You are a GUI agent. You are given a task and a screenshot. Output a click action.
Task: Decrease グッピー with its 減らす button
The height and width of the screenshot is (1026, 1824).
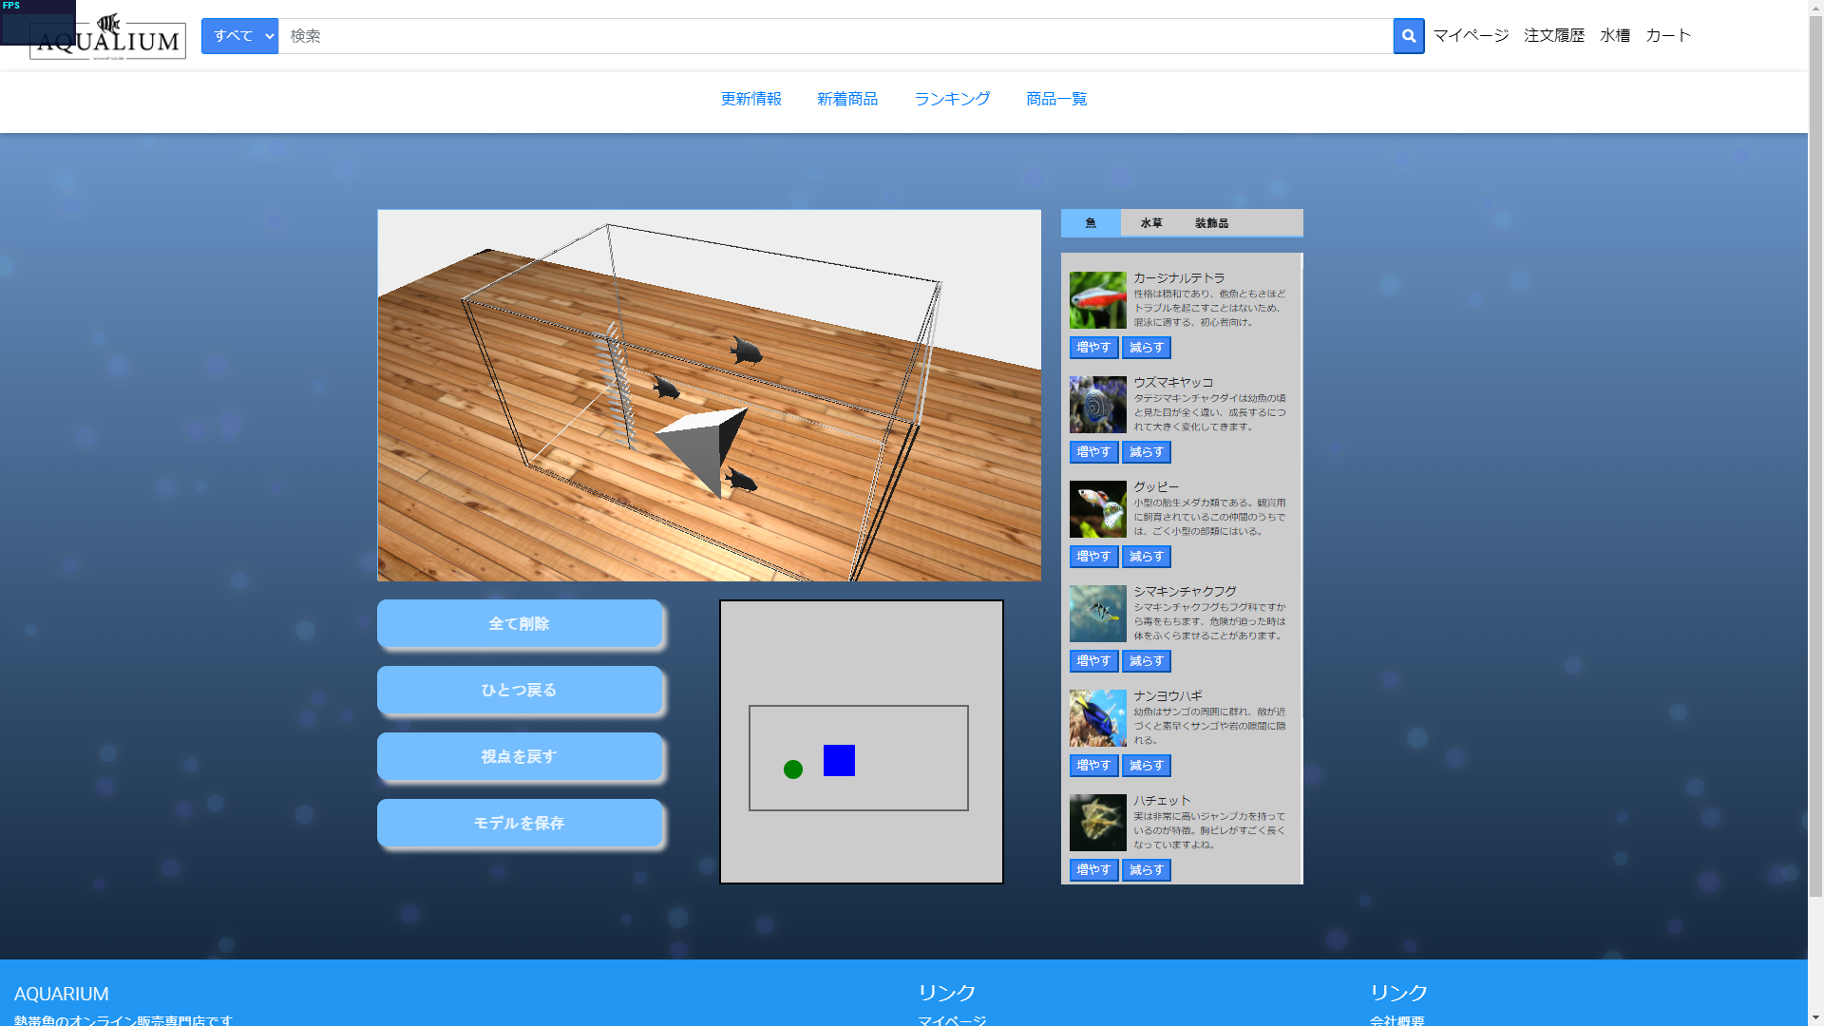[x=1146, y=556]
